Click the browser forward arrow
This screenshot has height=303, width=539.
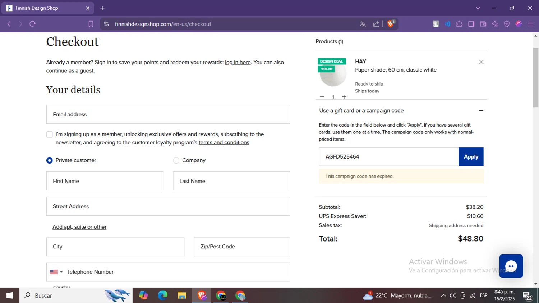20,24
